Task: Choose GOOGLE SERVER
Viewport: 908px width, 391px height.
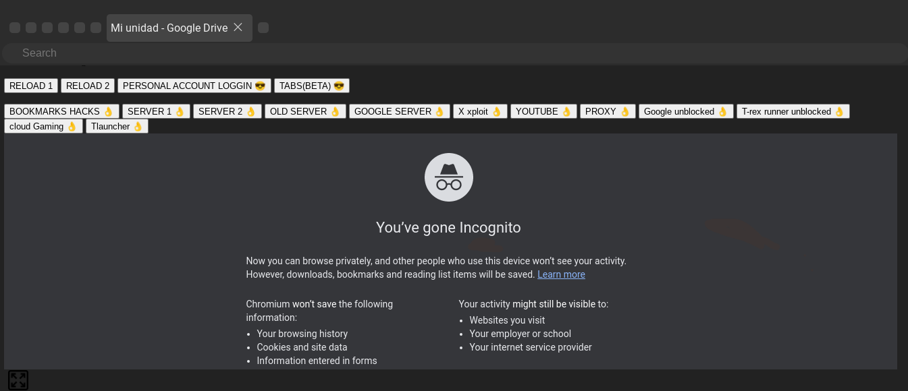Action: pyautogui.click(x=399, y=111)
